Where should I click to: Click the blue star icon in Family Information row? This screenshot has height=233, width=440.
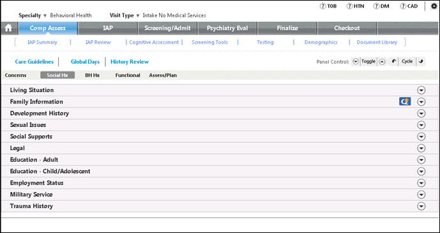(405, 101)
